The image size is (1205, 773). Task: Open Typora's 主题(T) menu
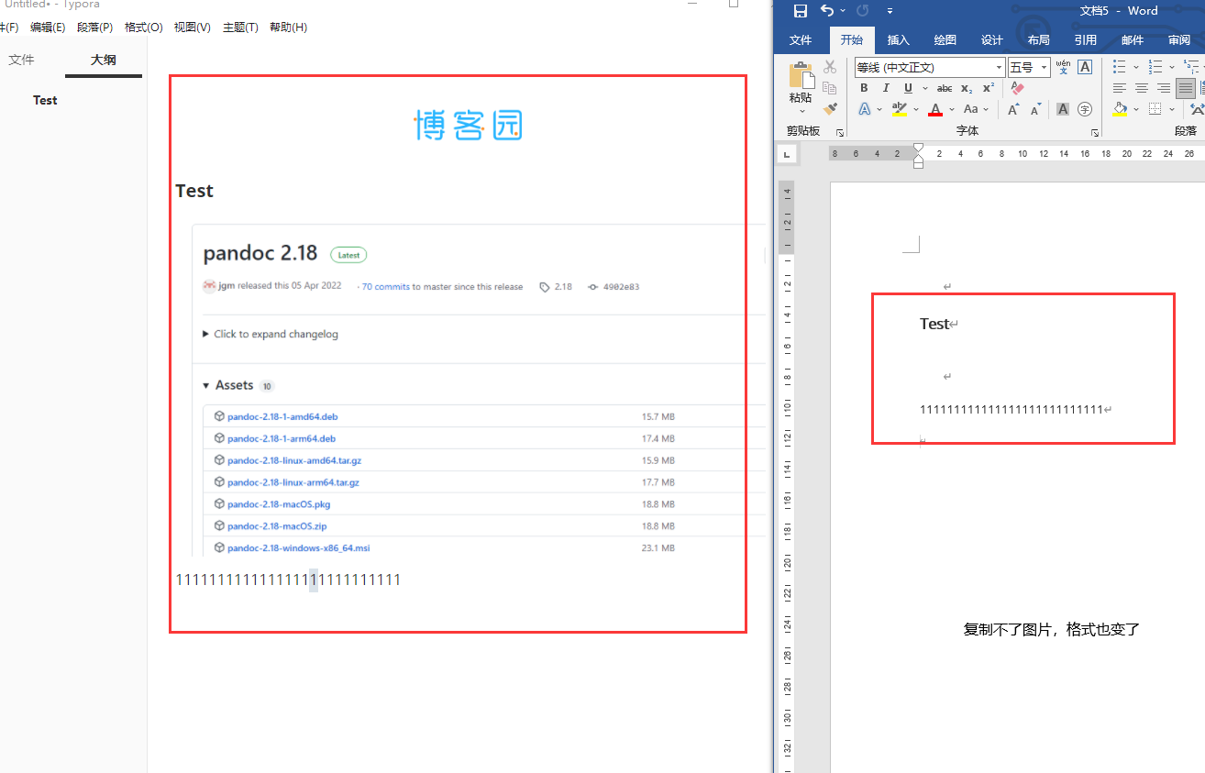(x=240, y=28)
